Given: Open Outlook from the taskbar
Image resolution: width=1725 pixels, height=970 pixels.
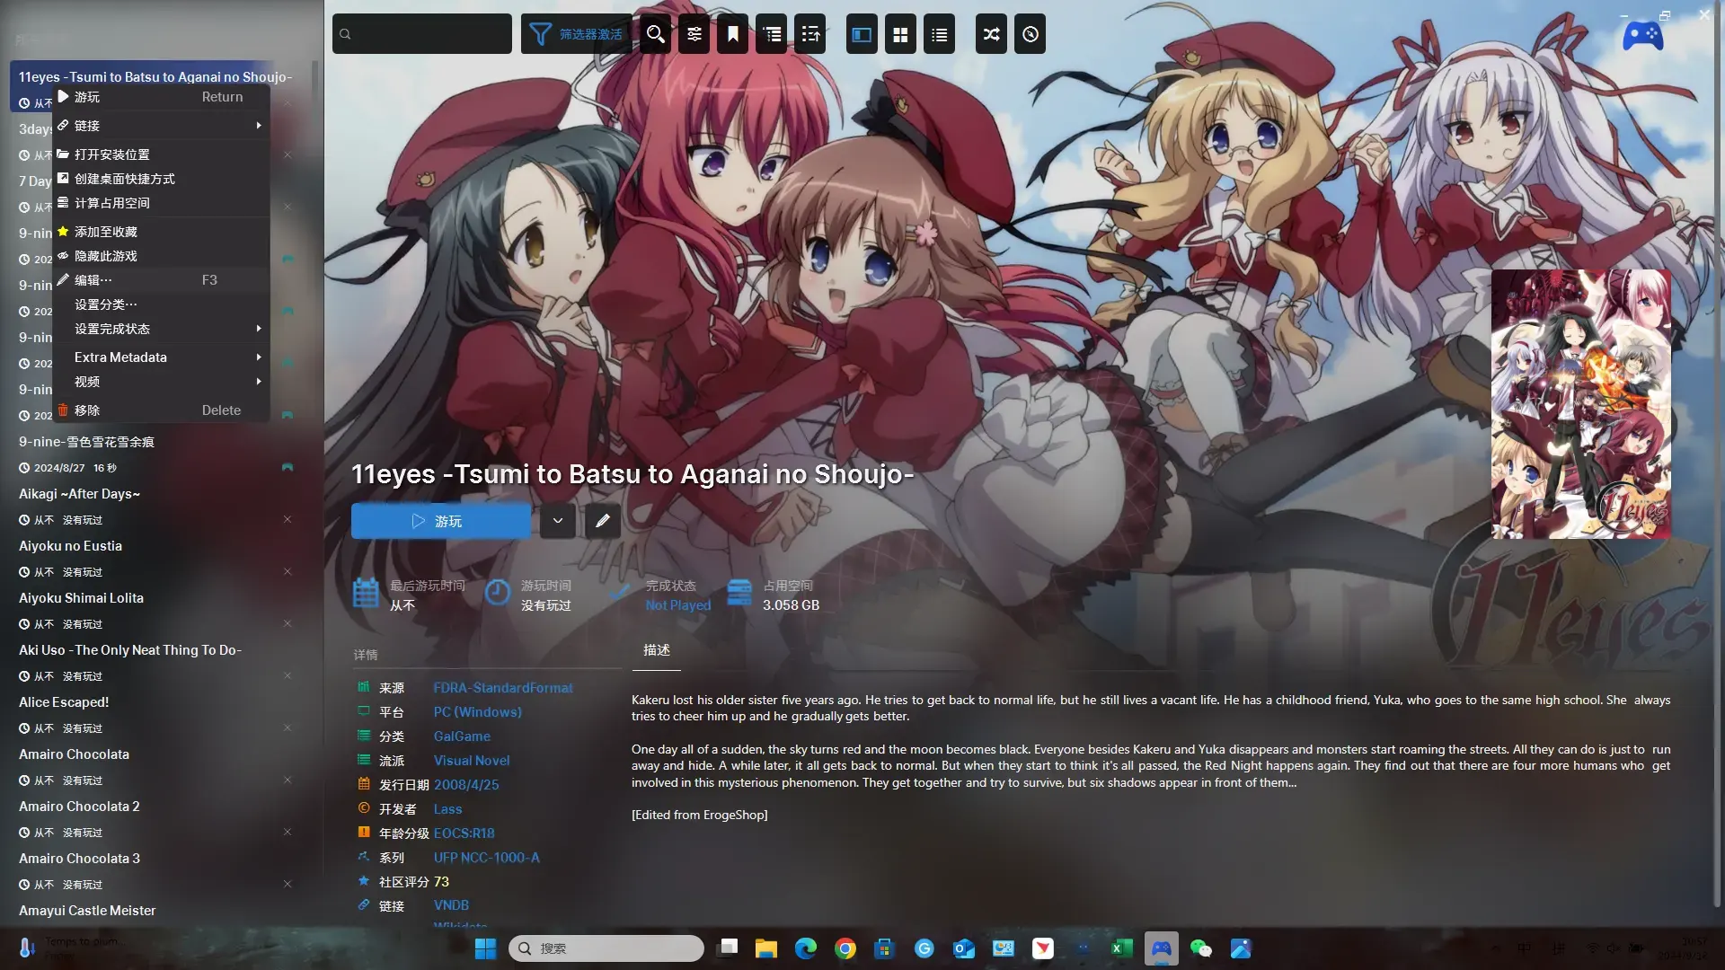Looking at the screenshot, I should (x=964, y=948).
